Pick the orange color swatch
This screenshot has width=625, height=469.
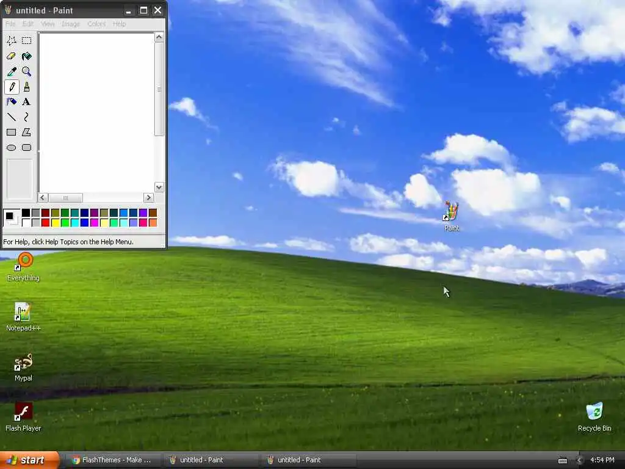(153, 222)
